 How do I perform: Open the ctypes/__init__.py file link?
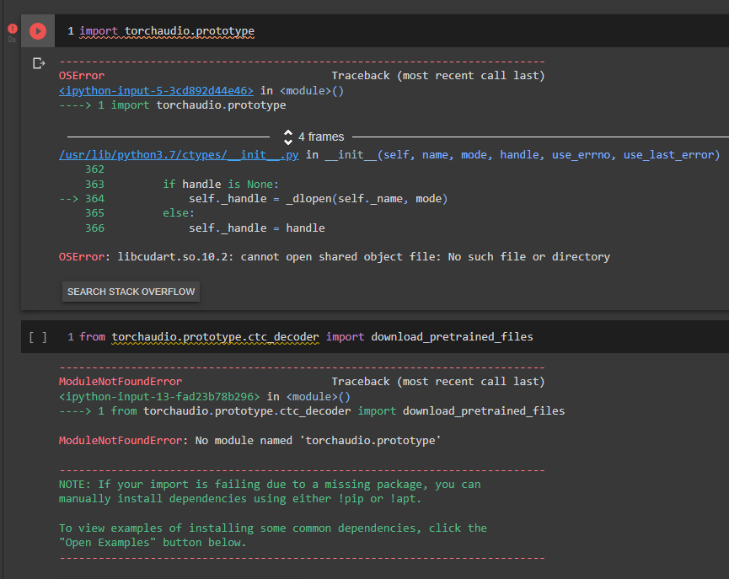179,155
